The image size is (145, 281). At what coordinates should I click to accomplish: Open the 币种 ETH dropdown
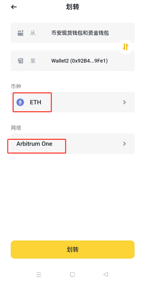pos(72,102)
